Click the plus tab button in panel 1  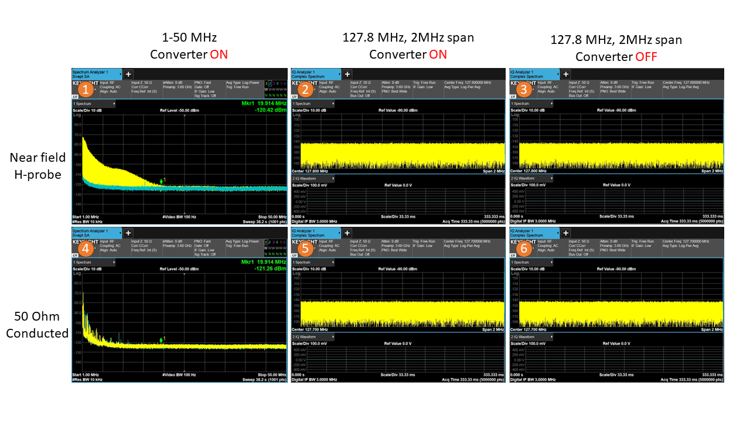click(129, 74)
